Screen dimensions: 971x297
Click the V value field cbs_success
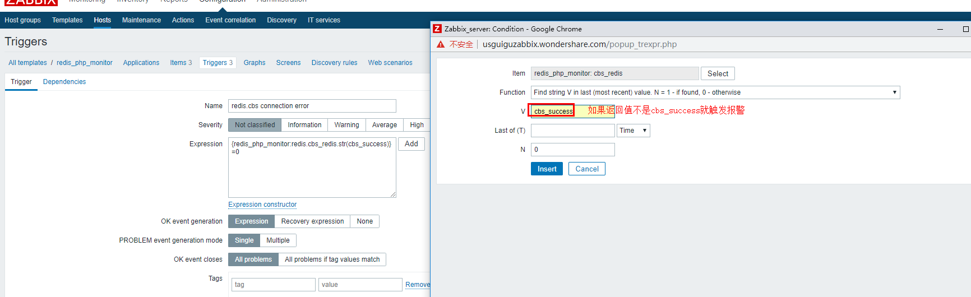tap(572, 111)
